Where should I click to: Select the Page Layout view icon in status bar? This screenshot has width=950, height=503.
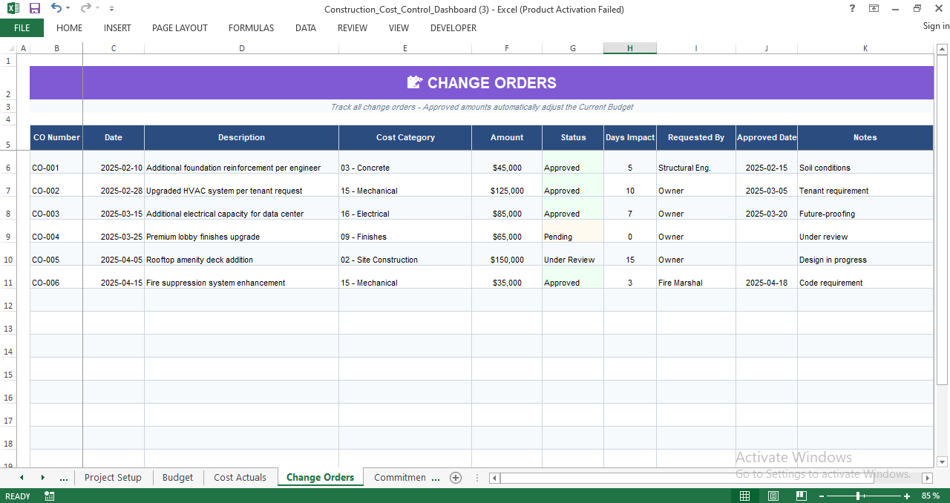pos(773,496)
